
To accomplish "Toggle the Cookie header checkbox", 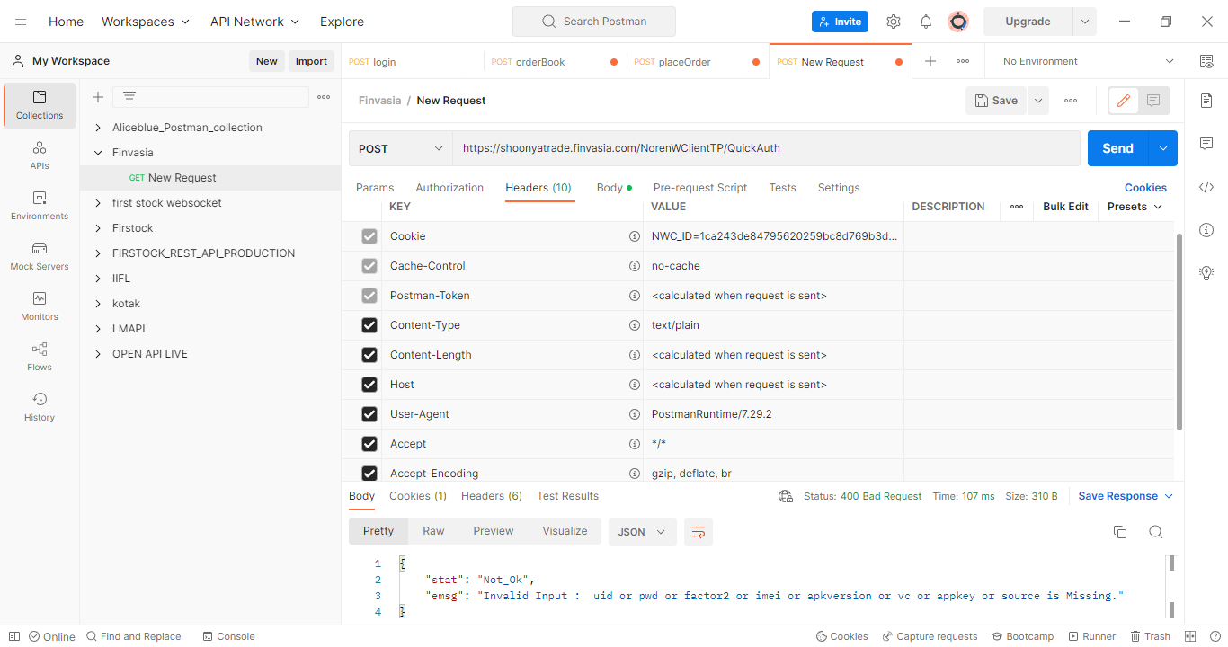I will 369,236.
